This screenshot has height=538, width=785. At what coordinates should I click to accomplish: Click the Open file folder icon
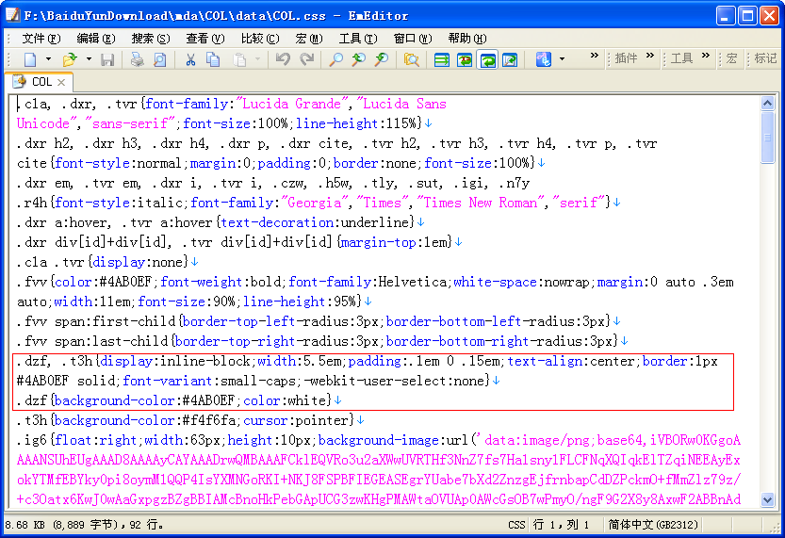[x=69, y=59]
